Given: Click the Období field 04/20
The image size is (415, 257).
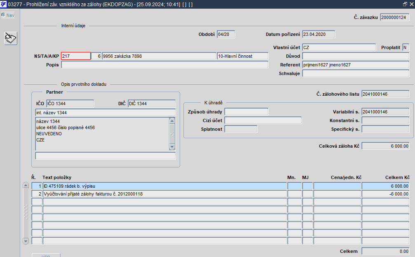Looking at the screenshot, I should [226, 34].
